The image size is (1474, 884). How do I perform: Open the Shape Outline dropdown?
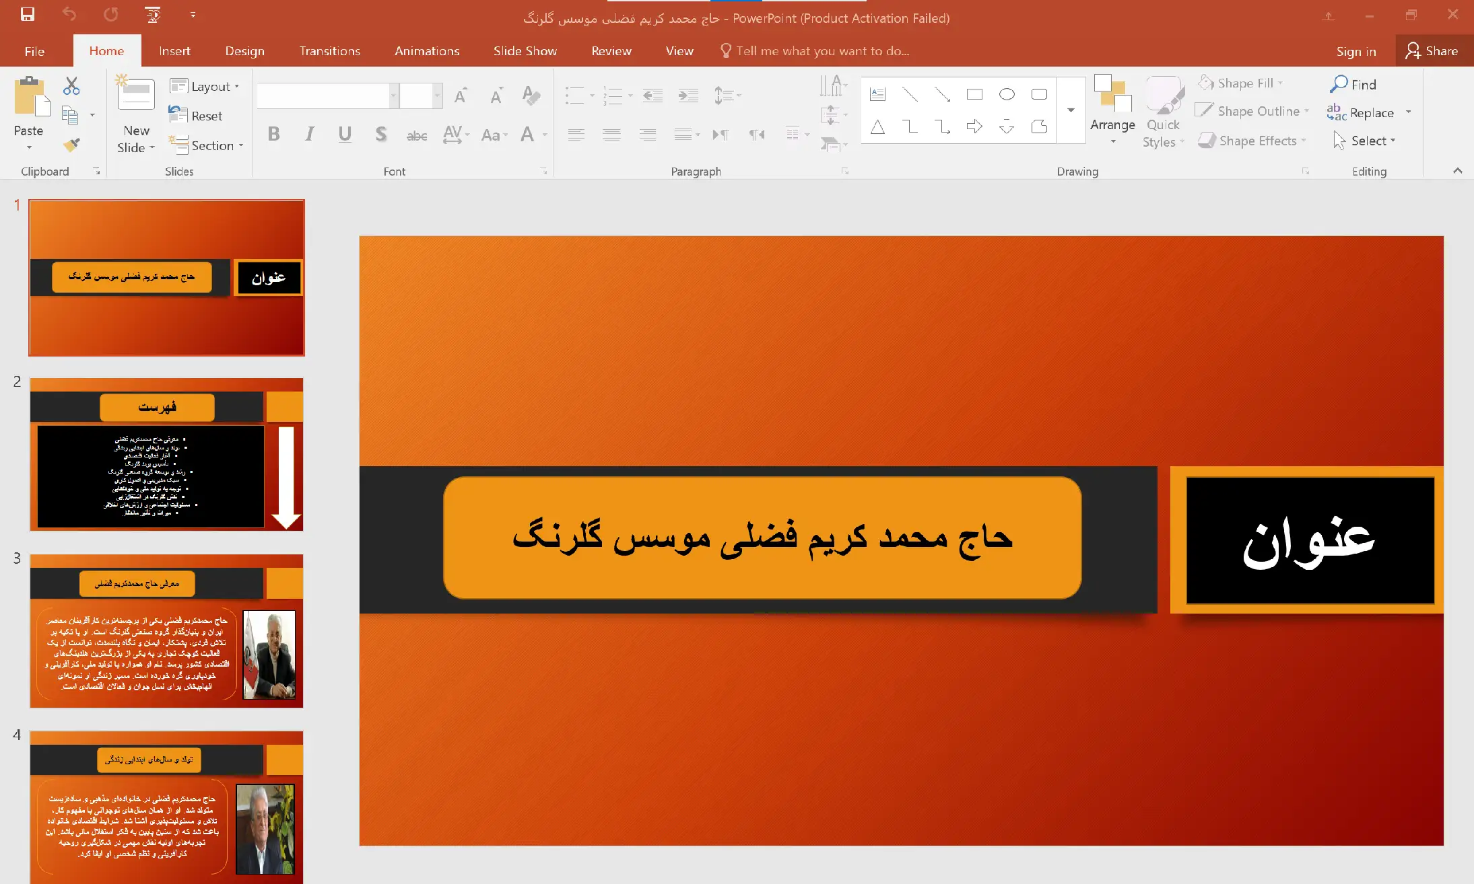(1252, 111)
